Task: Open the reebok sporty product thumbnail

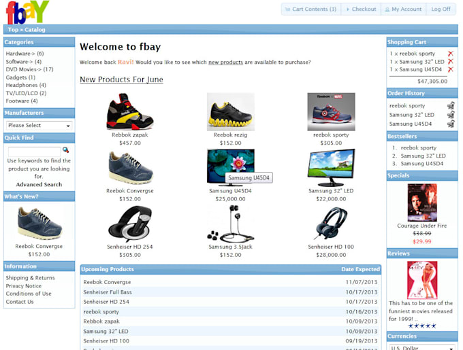Action: coord(331,111)
